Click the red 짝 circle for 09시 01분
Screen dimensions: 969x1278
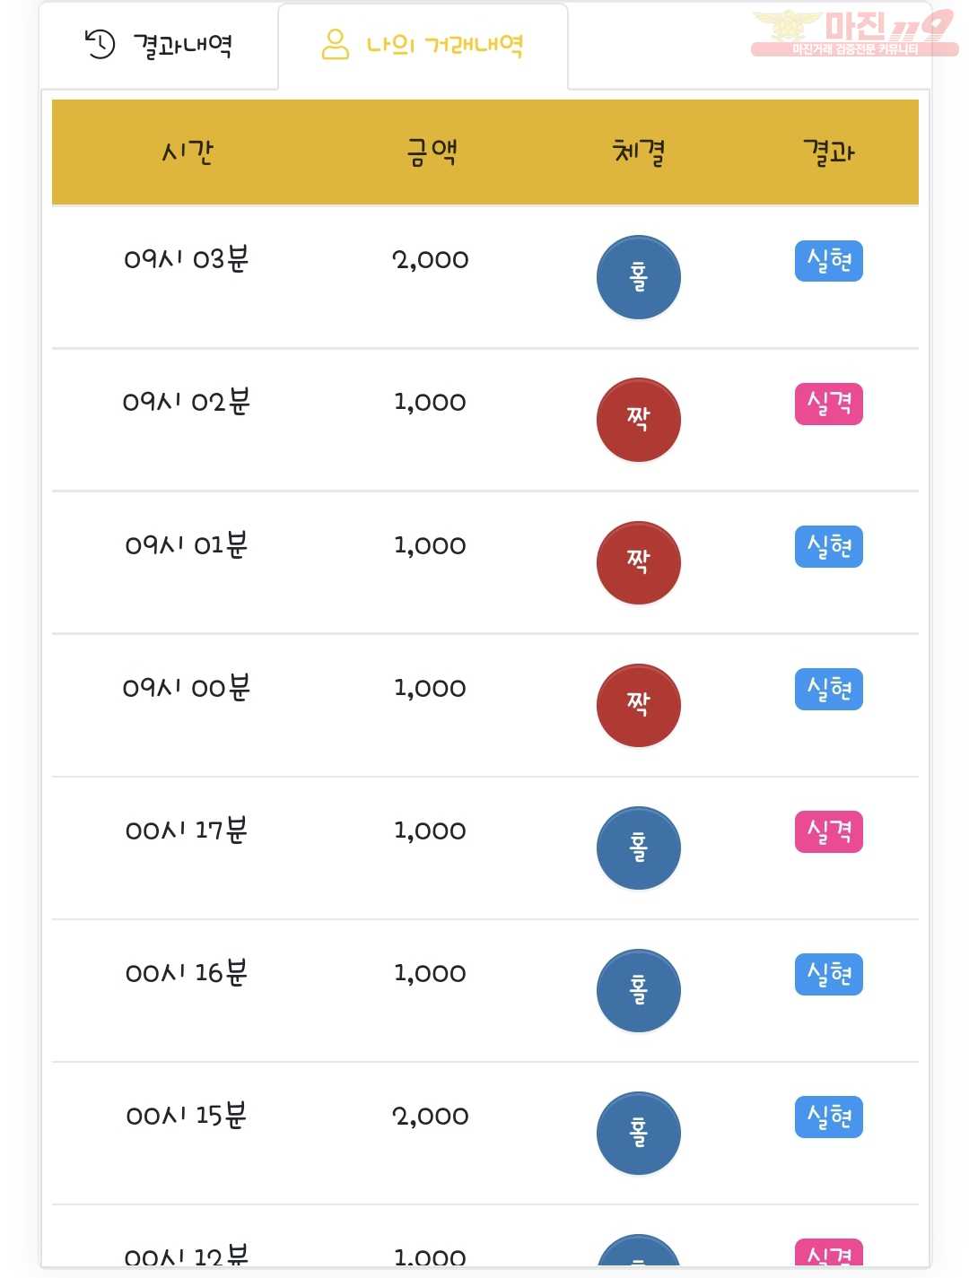click(x=638, y=562)
